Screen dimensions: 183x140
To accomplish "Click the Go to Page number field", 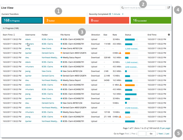I will click(142, 134).
